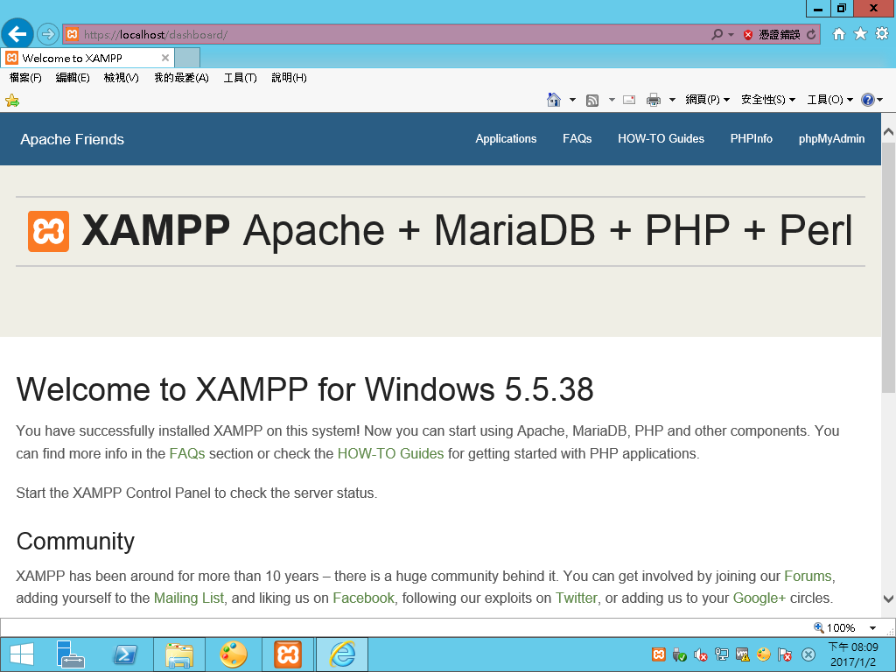Screen dimensions: 896x672
Task: Expand the feeds dropdown arrow
Action: tap(612, 100)
